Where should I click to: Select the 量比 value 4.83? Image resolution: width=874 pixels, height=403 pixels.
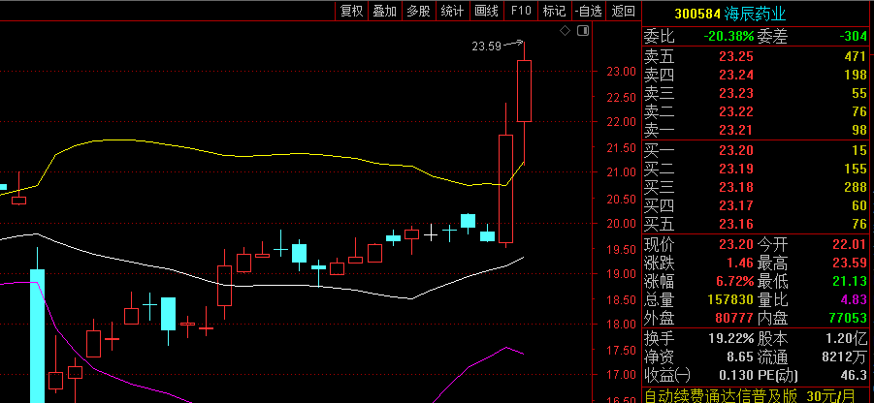(x=855, y=300)
